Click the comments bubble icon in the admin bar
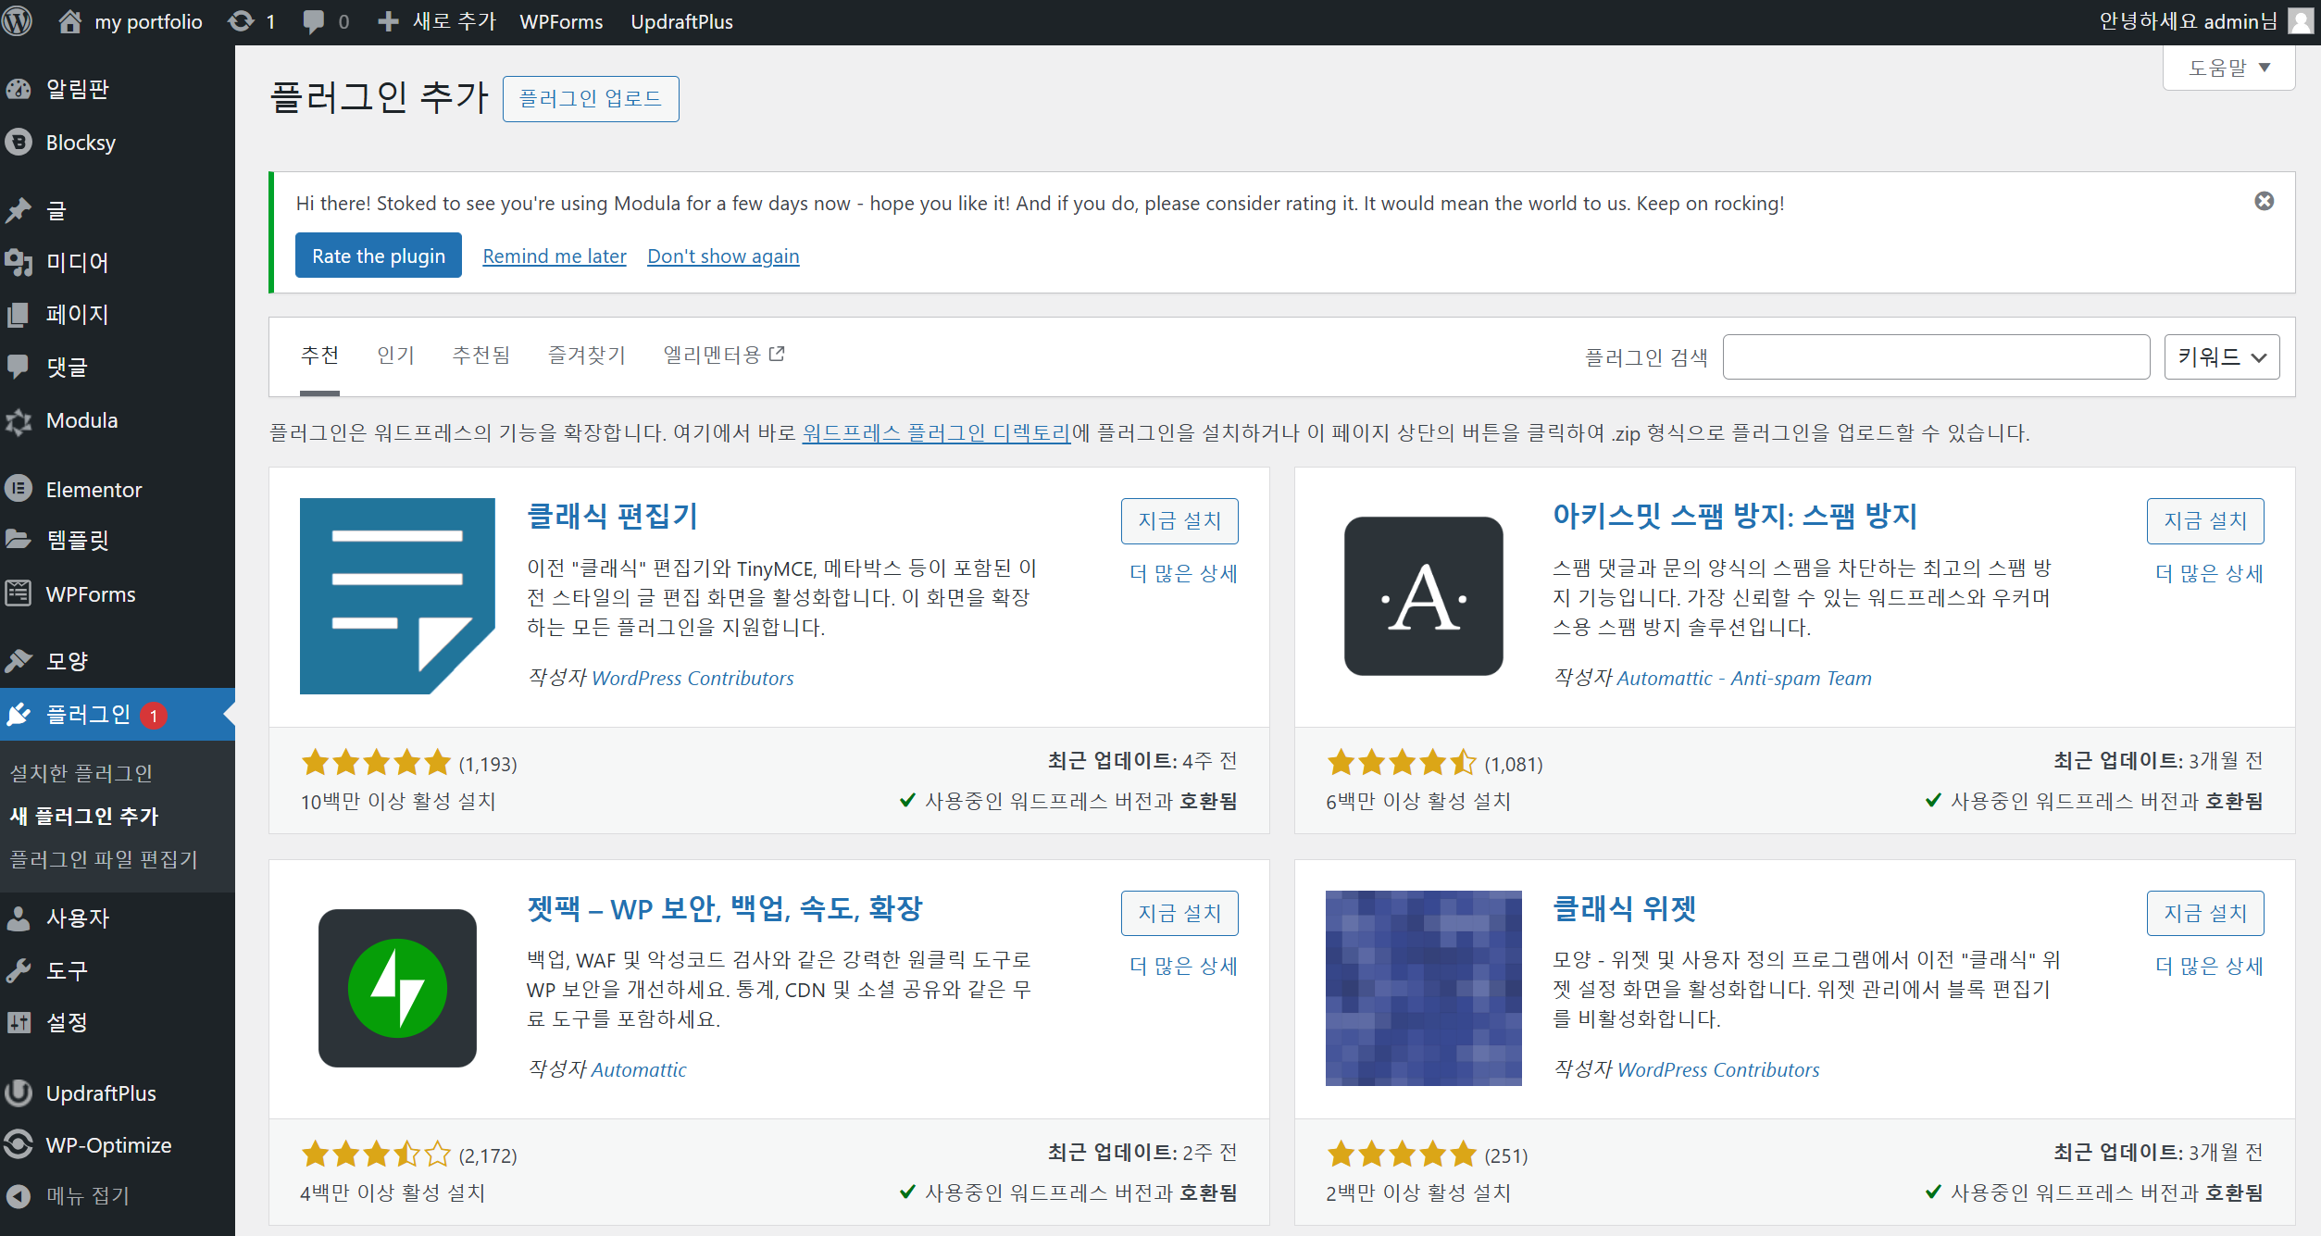 pyautogui.click(x=314, y=21)
